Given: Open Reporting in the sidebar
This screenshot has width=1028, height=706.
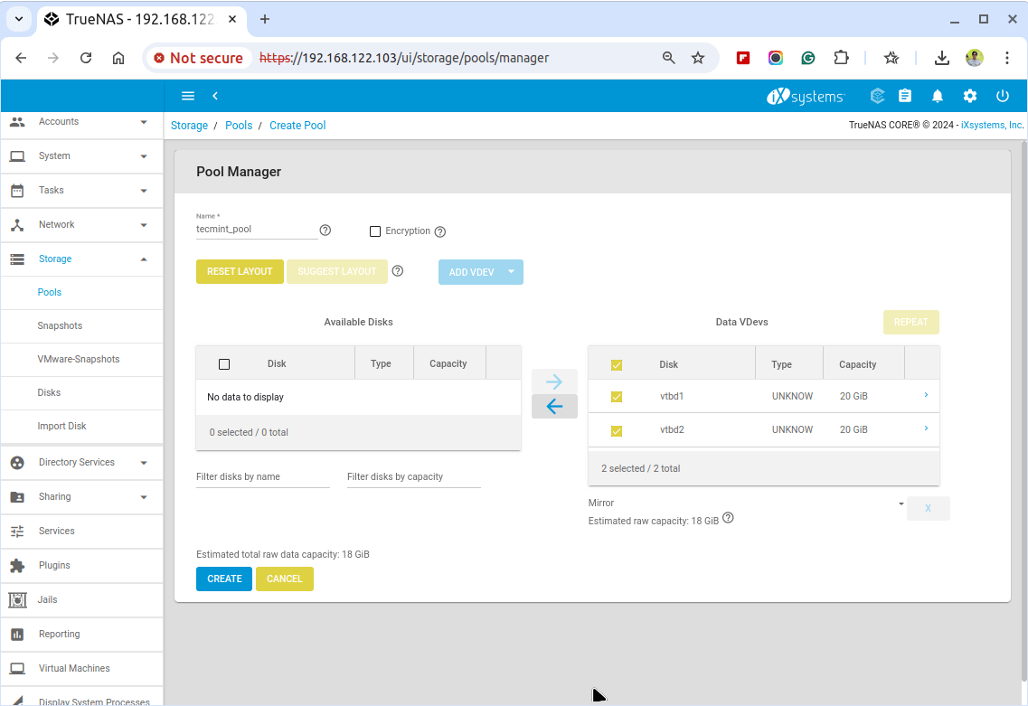Looking at the screenshot, I should (x=82, y=634).
